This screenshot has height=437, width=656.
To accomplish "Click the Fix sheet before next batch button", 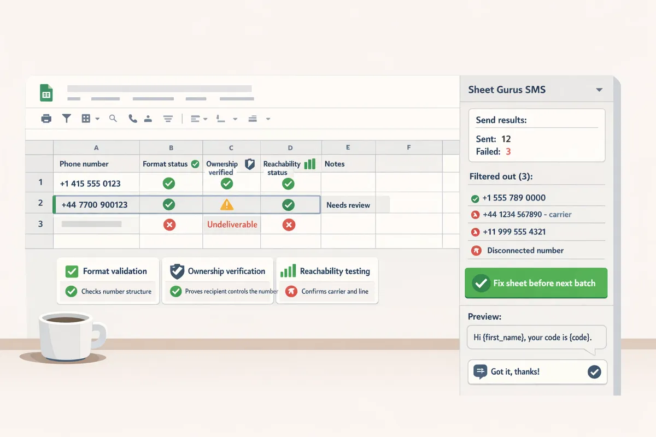I will coord(536,283).
